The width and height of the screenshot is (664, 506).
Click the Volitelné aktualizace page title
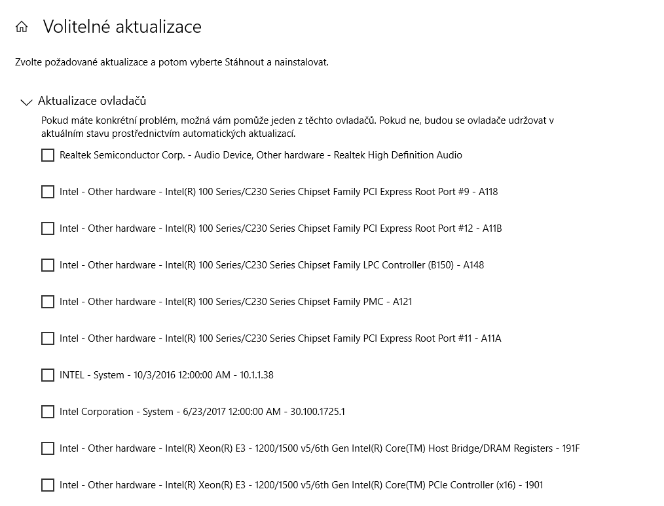click(x=122, y=27)
